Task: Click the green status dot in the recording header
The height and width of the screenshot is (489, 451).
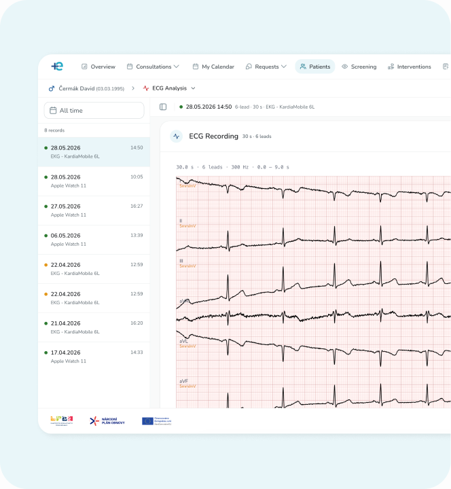Action: [x=181, y=107]
